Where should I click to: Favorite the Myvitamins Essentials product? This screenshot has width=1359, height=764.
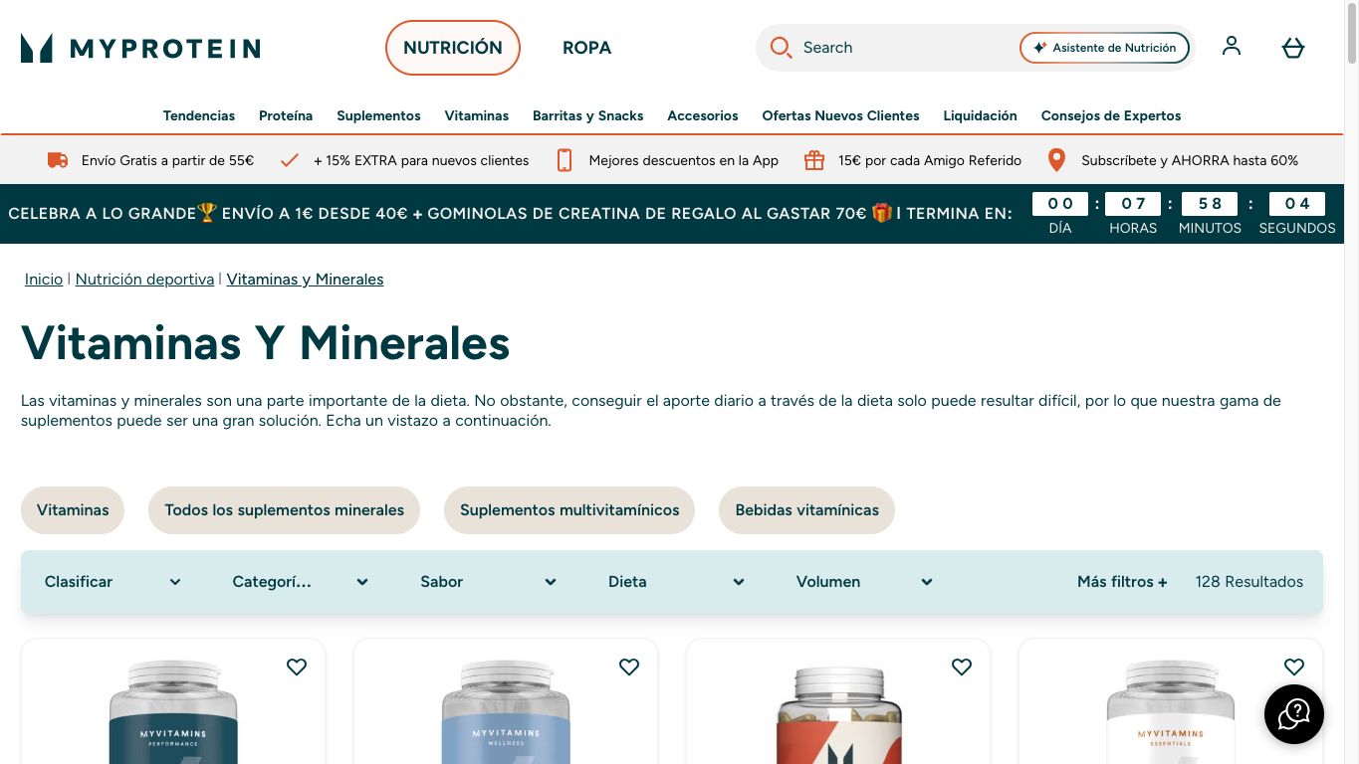(1294, 668)
